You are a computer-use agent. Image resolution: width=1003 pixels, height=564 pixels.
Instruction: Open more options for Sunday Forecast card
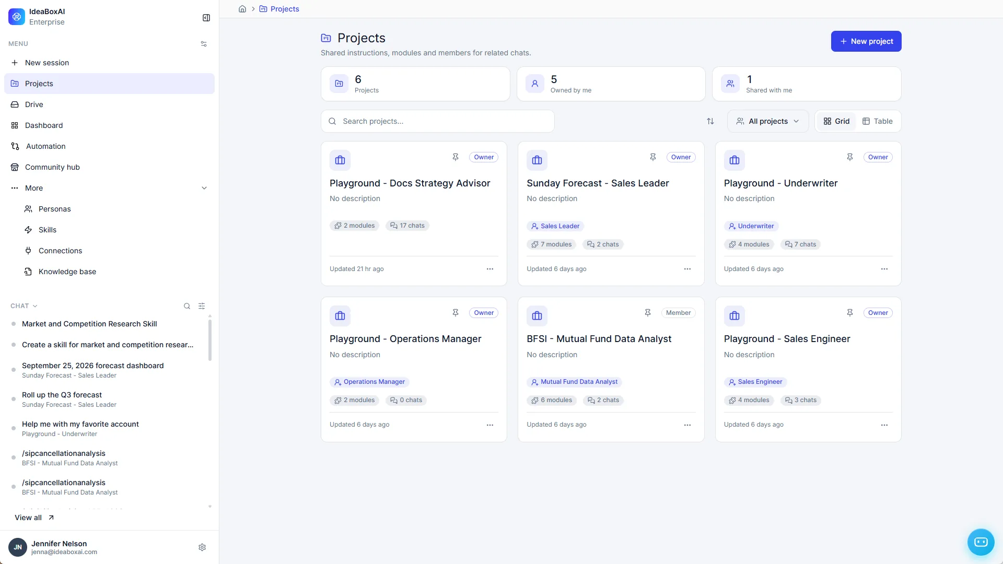click(687, 269)
